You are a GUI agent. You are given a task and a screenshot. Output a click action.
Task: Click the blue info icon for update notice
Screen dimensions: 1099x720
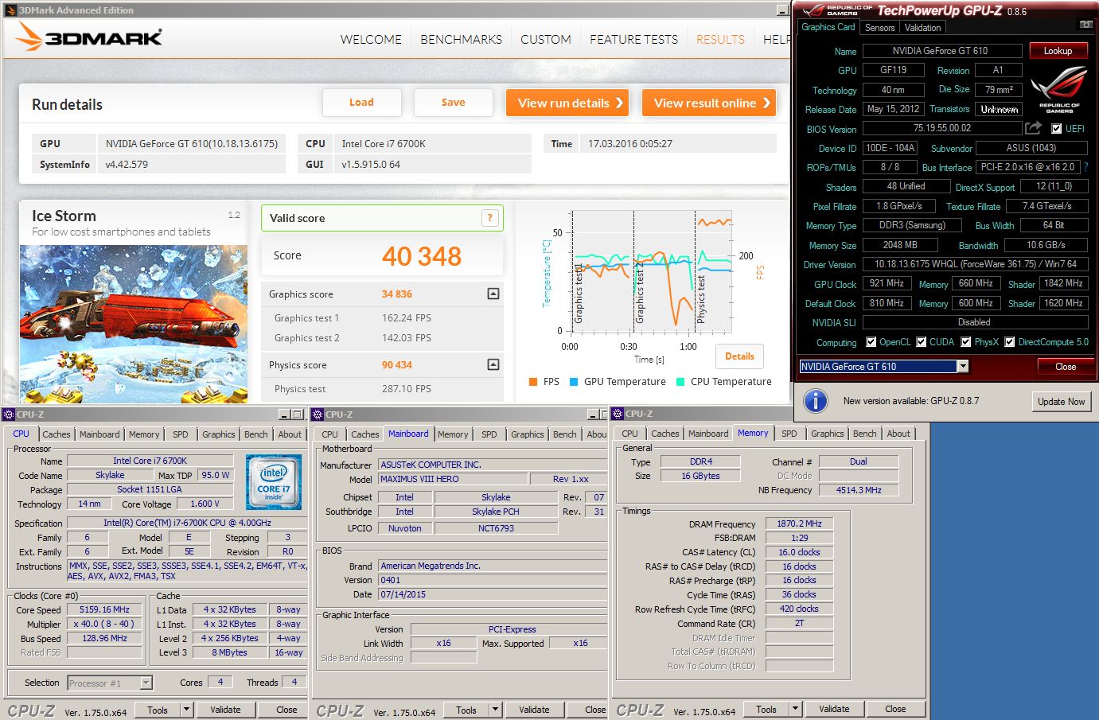tap(816, 401)
